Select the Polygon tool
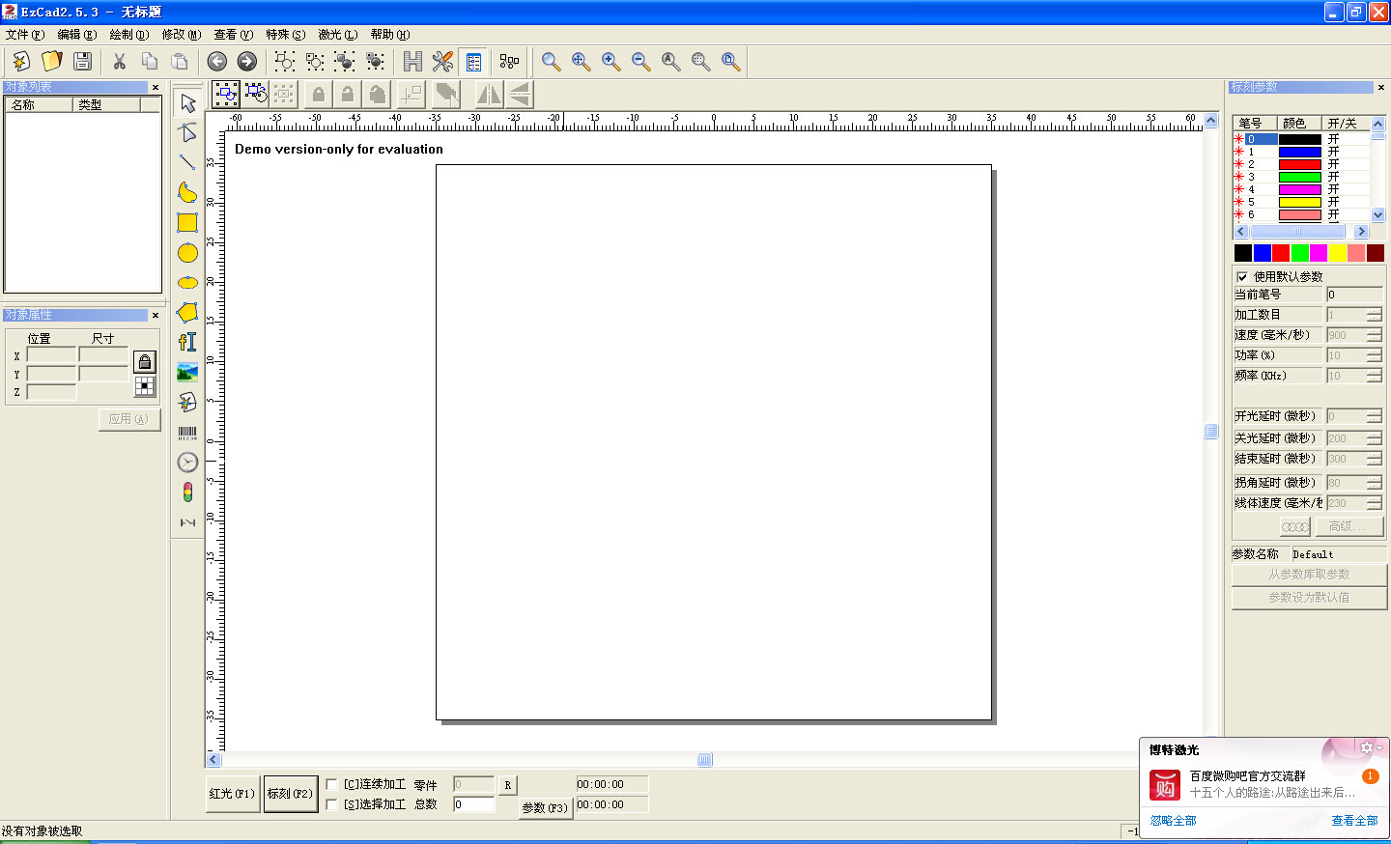The width and height of the screenshot is (1391, 844). pyautogui.click(x=188, y=312)
